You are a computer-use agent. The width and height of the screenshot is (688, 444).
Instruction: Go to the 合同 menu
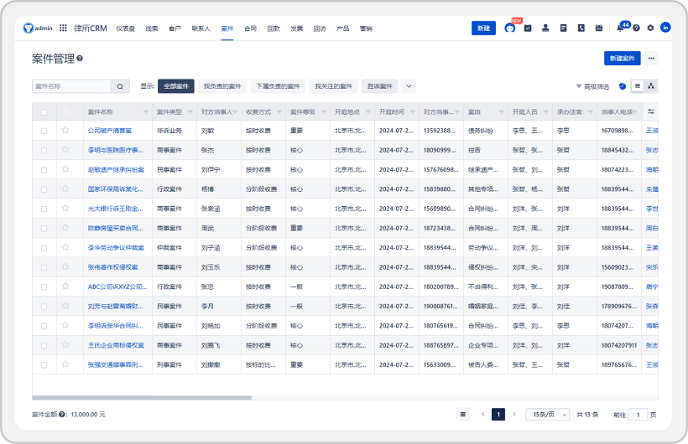click(251, 28)
